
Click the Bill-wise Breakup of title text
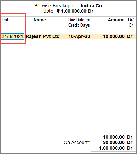[x=55, y=6]
